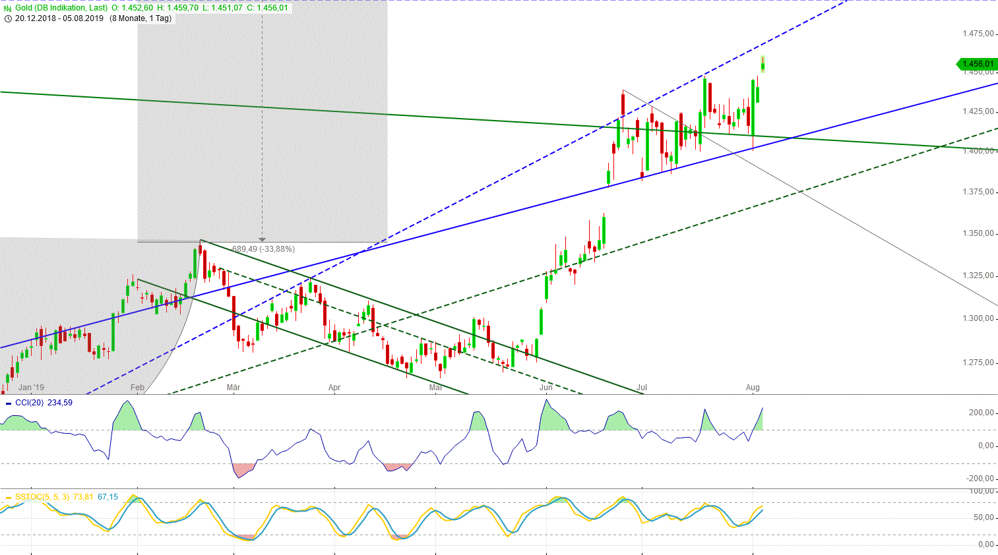The width and height of the screenshot is (998, 555).
Task: Click the Aug label on the time axis
Action: [753, 388]
